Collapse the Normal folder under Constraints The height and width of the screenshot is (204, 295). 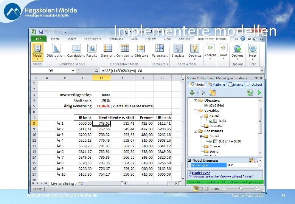click(201, 136)
